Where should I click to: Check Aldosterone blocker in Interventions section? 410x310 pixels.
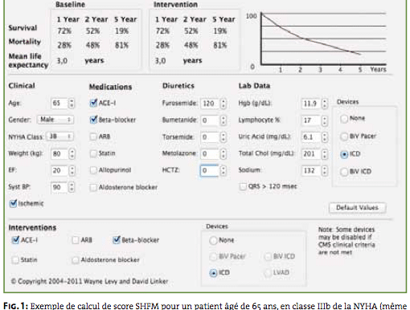(76, 259)
